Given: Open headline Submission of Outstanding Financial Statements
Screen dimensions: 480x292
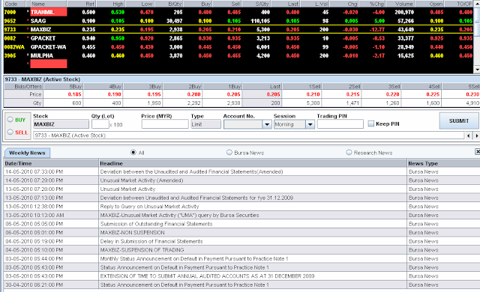Looking at the screenshot, I should (x=156, y=224).
